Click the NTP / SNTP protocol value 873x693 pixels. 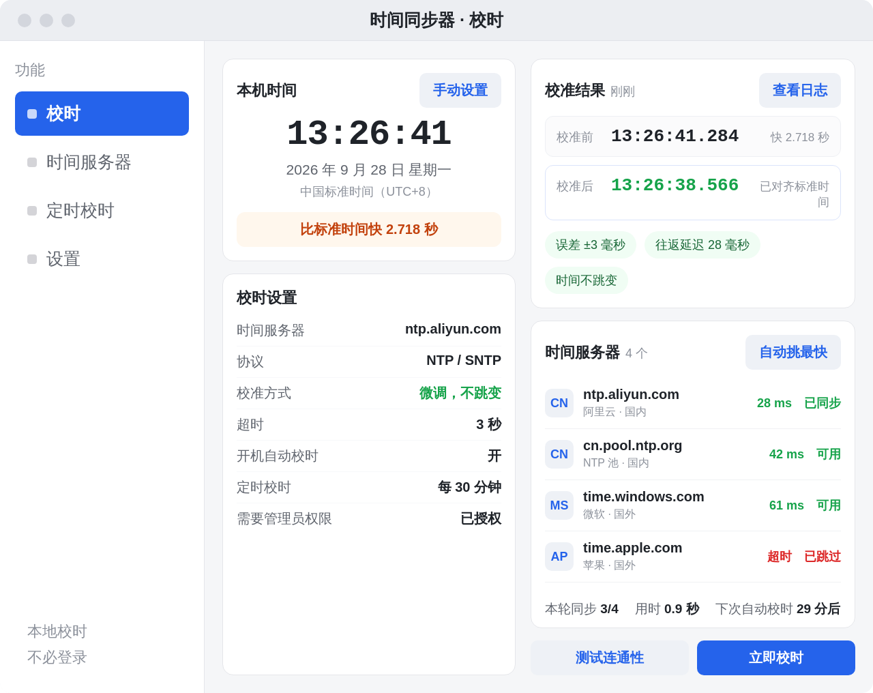pos(464,360)
